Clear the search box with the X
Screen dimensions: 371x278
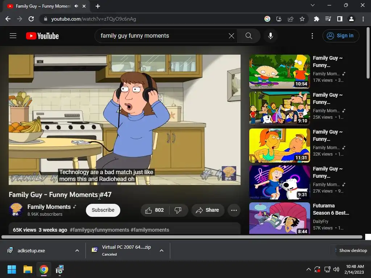232,36
